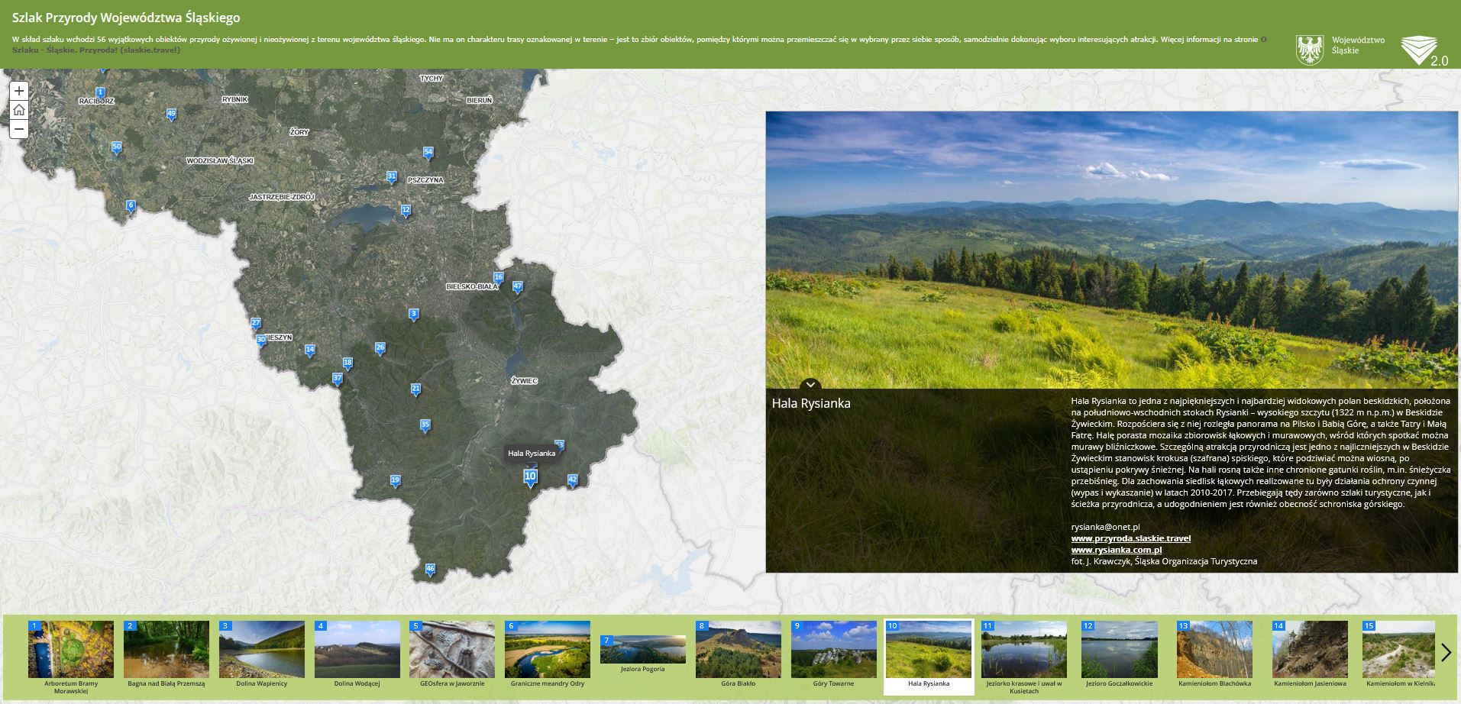This screenshot has height=704, width=1461.
Task: Click map marker number 31
Action: (x=392, y=177)
